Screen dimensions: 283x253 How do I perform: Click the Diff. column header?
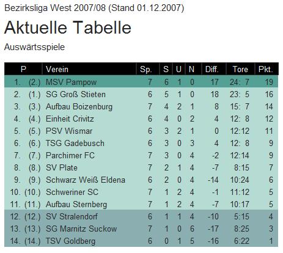[212, 69]
